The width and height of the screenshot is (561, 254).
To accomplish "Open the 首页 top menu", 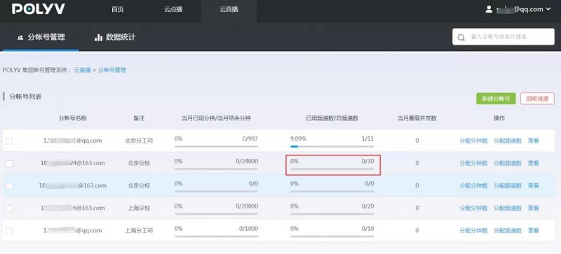I will 117,10.
